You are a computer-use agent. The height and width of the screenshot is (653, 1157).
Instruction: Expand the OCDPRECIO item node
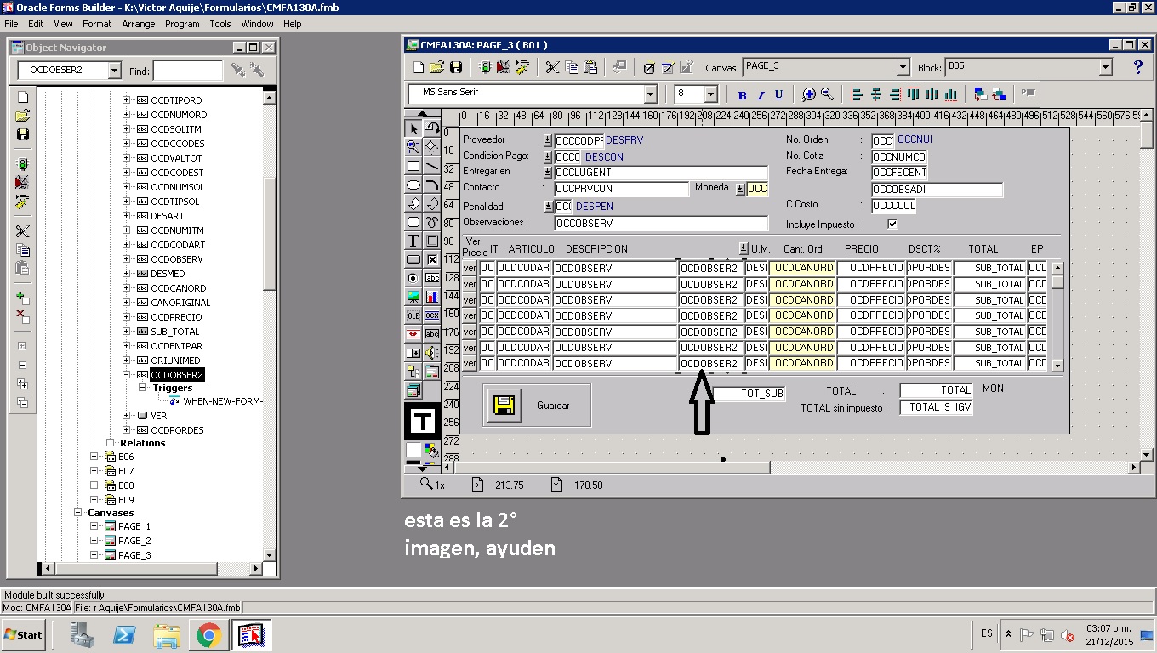click(x=126, y=316)
